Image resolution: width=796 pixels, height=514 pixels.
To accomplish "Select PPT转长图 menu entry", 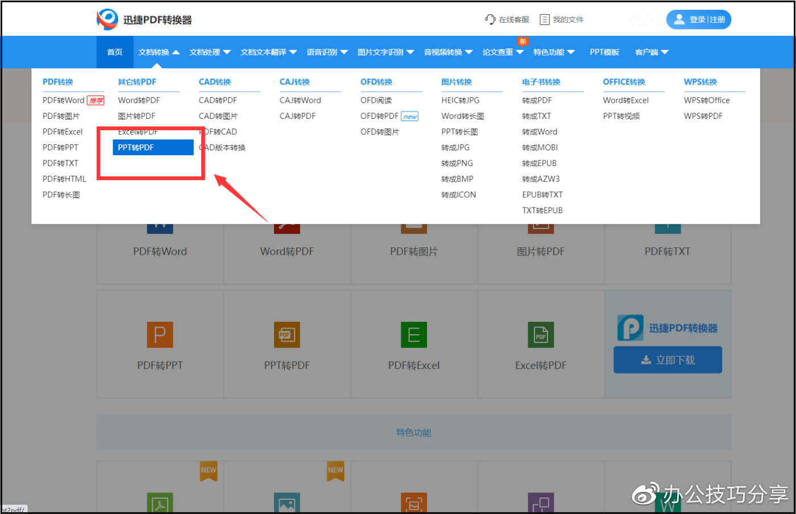I will (459, 131).
